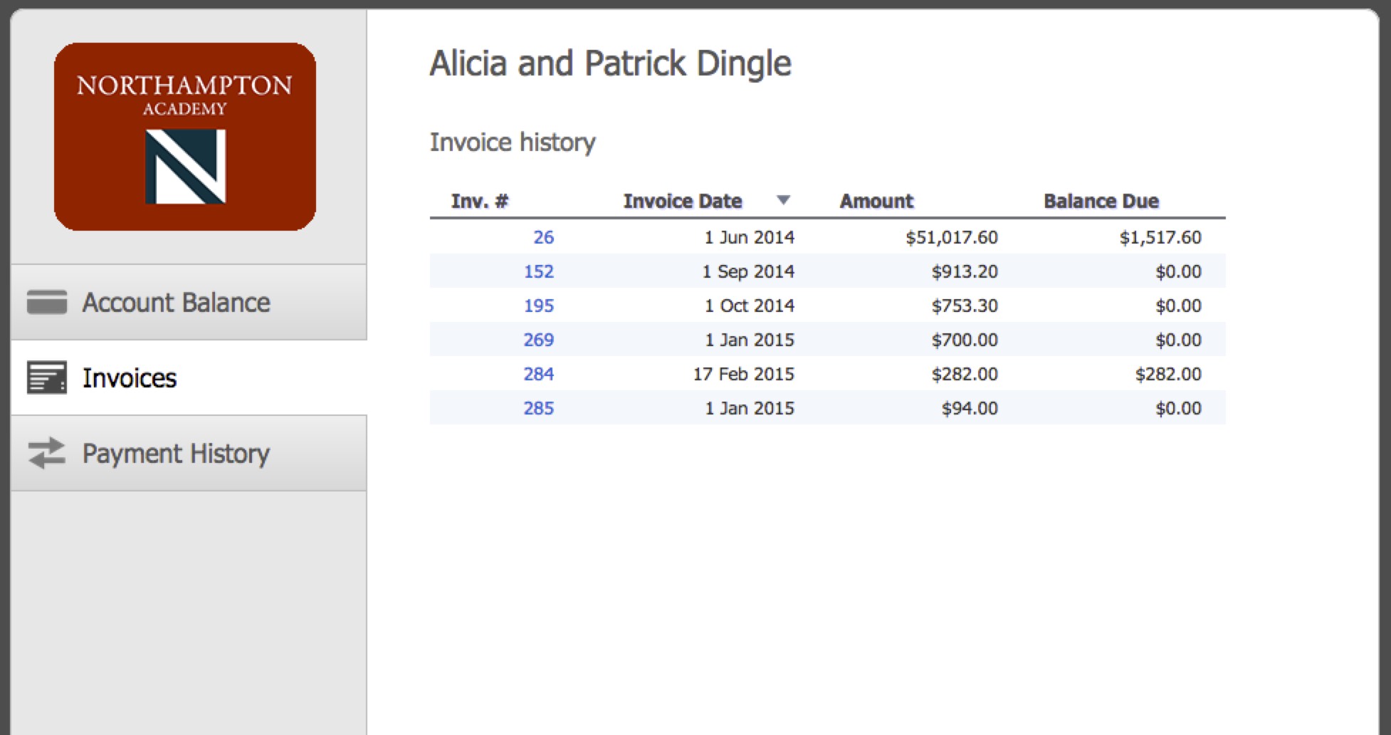Open invoice number 269
Viewport: 1391px width, 735px height.
click(538, 340)
